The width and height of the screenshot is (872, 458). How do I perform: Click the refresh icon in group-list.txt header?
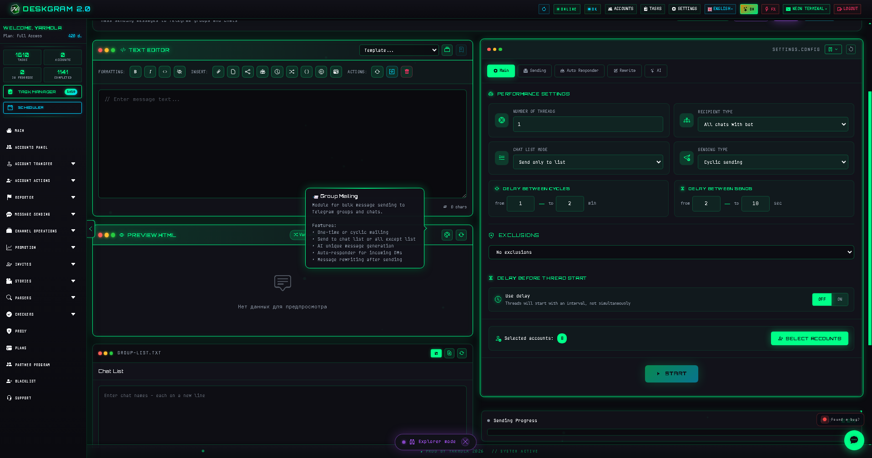pyautogui.click(x=462, y=353)
